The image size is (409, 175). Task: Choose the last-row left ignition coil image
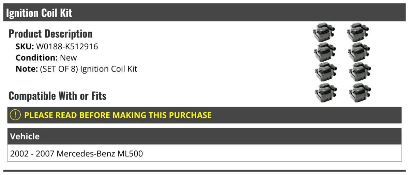coord(326,92)
